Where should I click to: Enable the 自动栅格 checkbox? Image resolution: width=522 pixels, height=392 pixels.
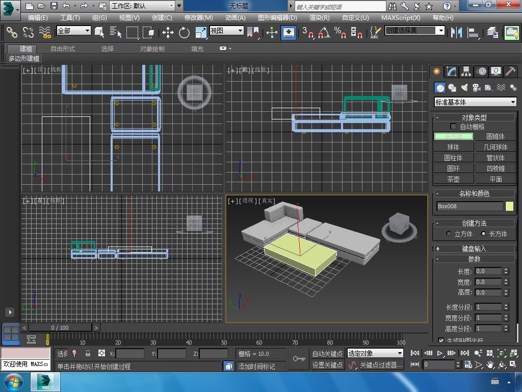coord(453,127)
